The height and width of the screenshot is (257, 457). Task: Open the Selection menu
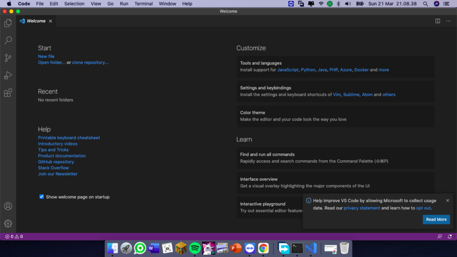click(x=74, y=4)
